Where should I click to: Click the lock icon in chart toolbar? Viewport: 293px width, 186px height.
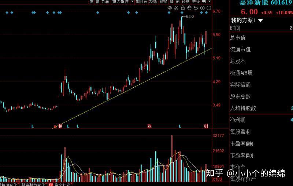[x=183, y=8]
